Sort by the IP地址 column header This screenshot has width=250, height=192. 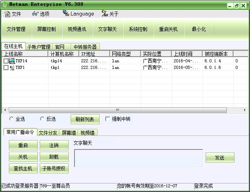point(95,54)
